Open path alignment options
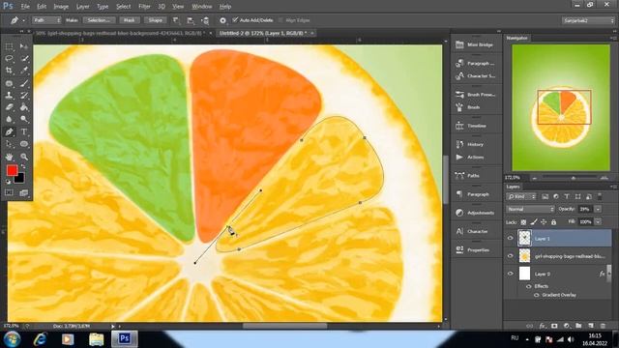619x348 pixels. pyautogui.click(x=191, y=20)
